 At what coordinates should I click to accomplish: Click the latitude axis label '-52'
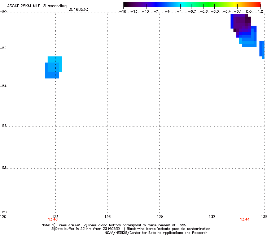tap(3, 48)
